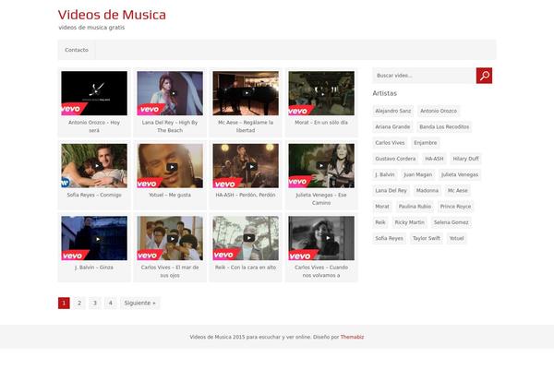
Task: Open the Hilary Duff artist tag
Action: click(465, 159)
